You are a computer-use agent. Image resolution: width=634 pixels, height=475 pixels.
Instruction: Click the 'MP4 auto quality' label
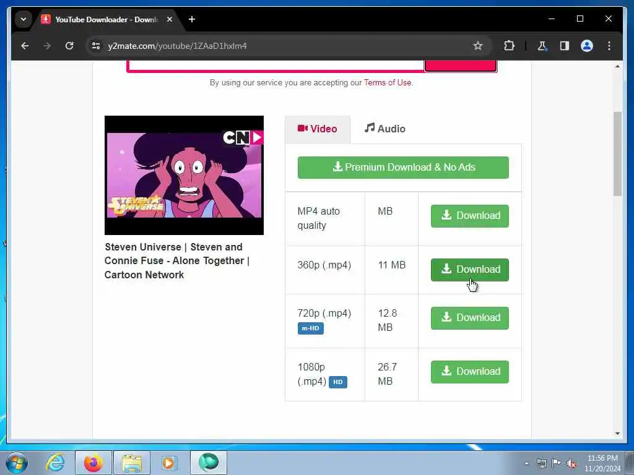pyautogui.click(x=319, y=218)
